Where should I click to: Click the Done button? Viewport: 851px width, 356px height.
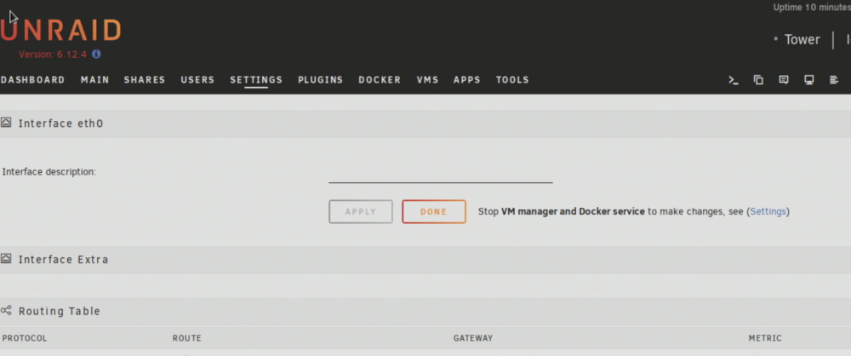pos(434,211)
